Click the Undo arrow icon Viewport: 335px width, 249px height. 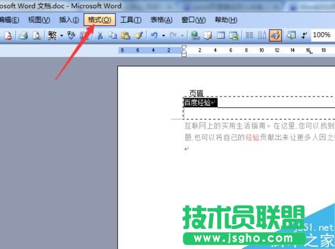pos(154,35)
